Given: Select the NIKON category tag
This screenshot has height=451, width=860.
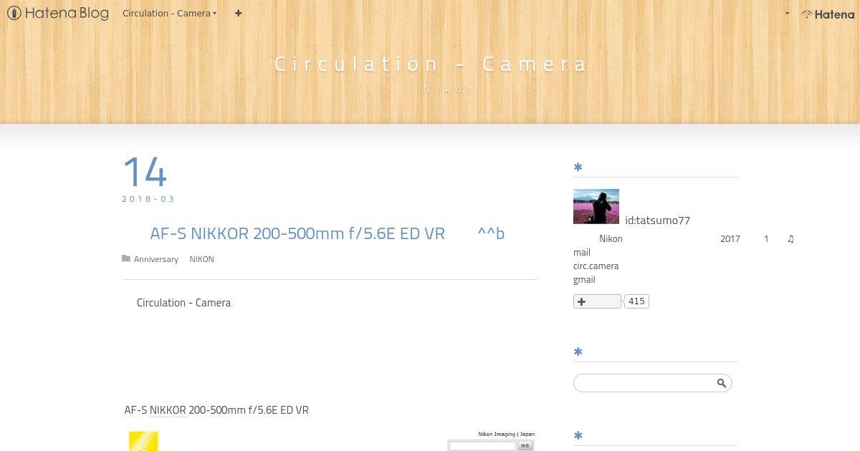Looking at the screenshot, I should (x=201, y=259).
